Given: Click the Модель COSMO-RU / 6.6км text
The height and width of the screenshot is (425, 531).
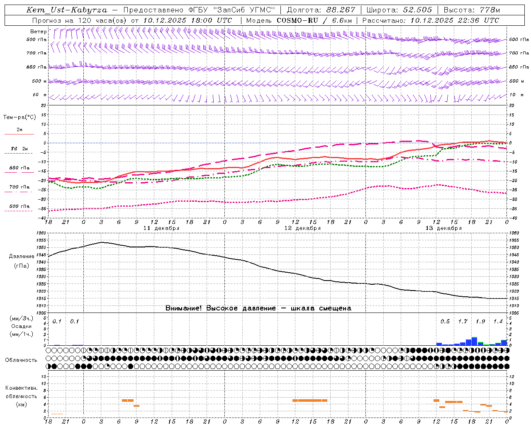Looking at the screenshot, I should pyautogui.click(x=299, y=20).
